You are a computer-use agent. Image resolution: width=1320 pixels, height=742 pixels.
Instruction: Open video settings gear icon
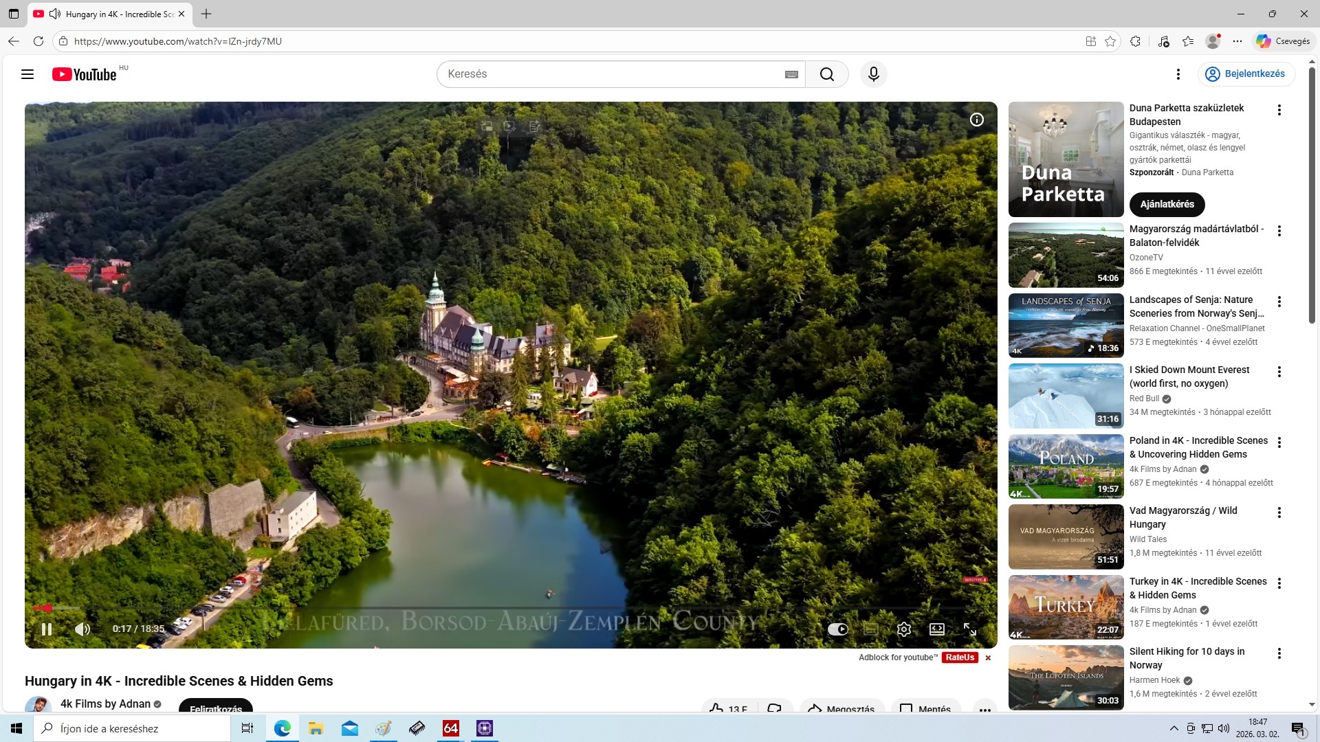click(x=904, y=629)
